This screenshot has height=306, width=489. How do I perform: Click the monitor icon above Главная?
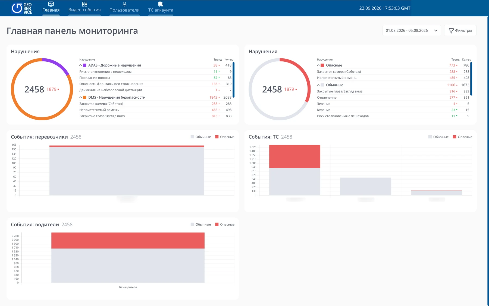coord(51,4)
